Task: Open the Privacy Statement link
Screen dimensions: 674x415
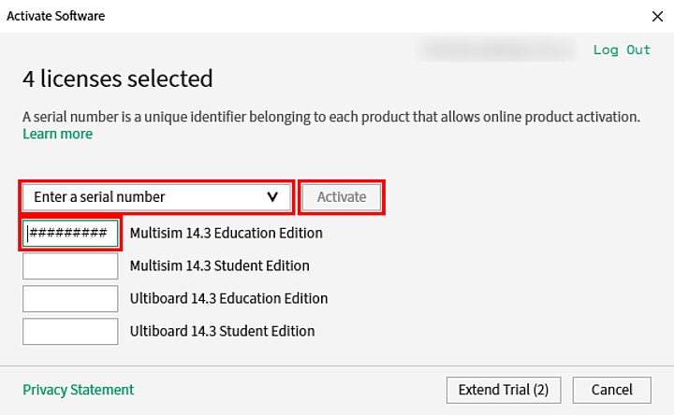Action: pyautogui.click(x=78, y=390)
